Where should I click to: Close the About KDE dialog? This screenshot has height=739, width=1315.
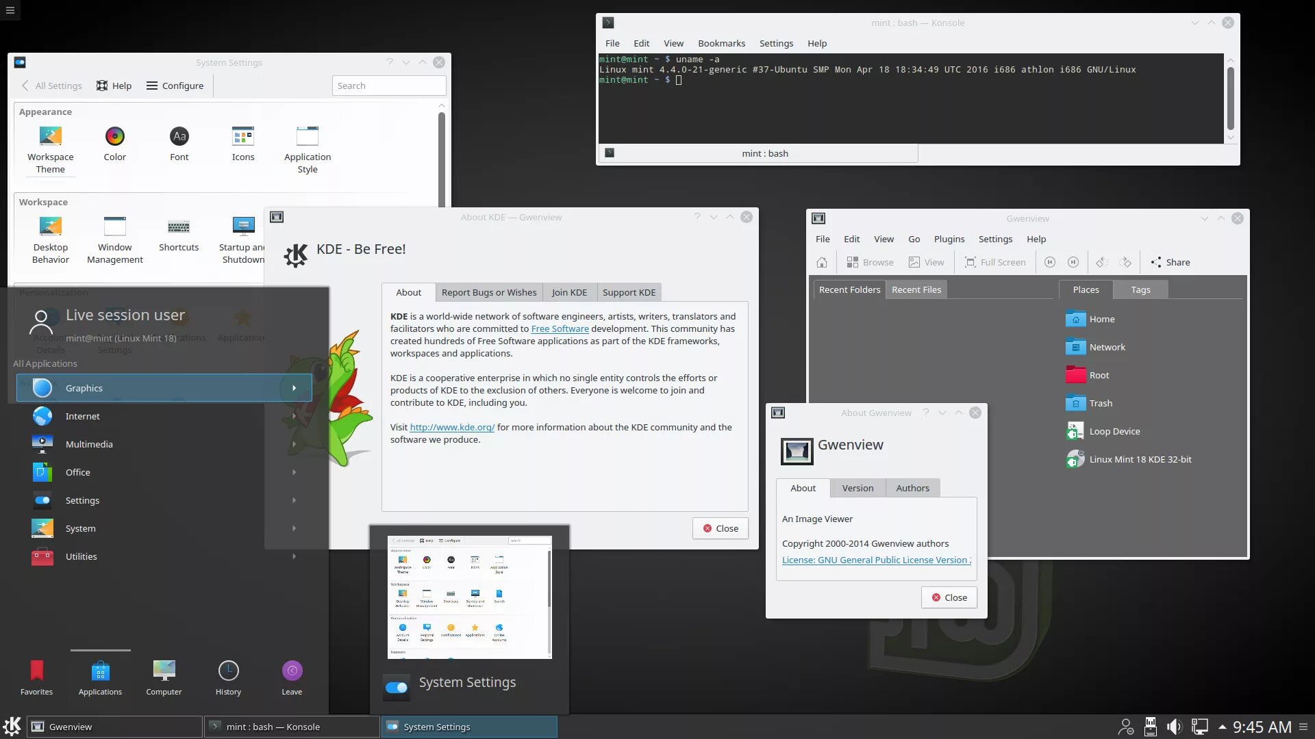coord(721,528)
